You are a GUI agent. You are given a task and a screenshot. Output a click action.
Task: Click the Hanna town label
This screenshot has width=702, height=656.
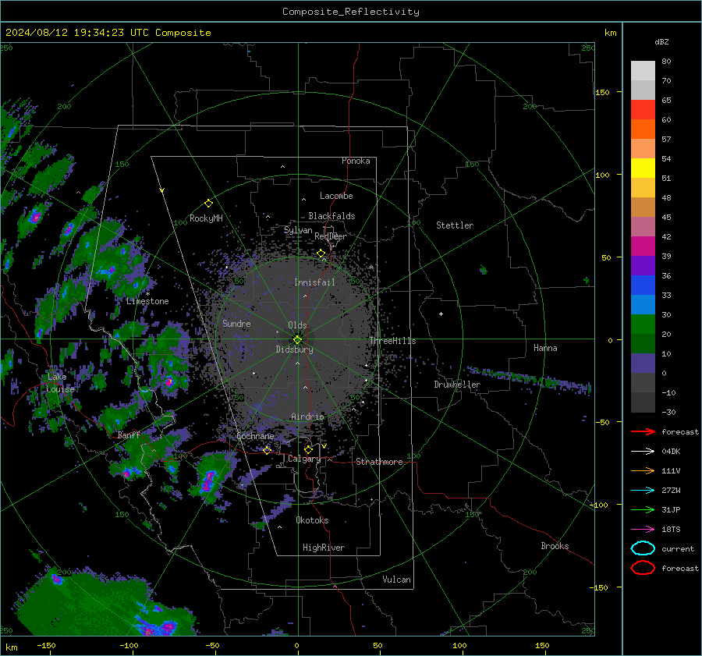pos(545,348)
